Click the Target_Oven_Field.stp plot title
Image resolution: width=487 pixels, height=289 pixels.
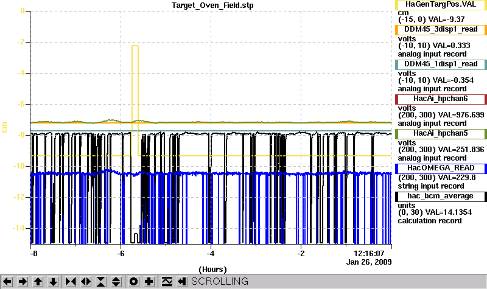click(x=212, y=5)
